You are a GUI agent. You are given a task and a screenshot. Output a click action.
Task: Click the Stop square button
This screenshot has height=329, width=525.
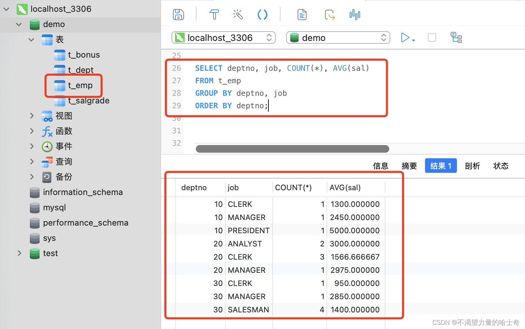[x=432, y=37]
